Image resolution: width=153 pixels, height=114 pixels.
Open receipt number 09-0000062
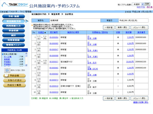tap(54, 74)
